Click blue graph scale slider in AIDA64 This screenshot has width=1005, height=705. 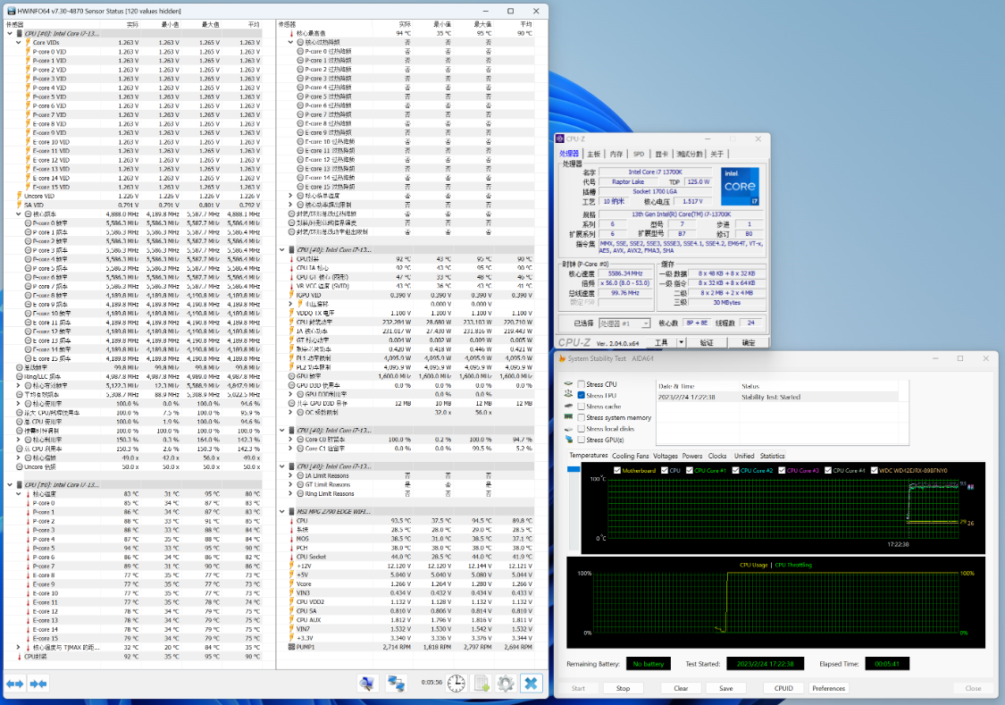tap(574, 469)
